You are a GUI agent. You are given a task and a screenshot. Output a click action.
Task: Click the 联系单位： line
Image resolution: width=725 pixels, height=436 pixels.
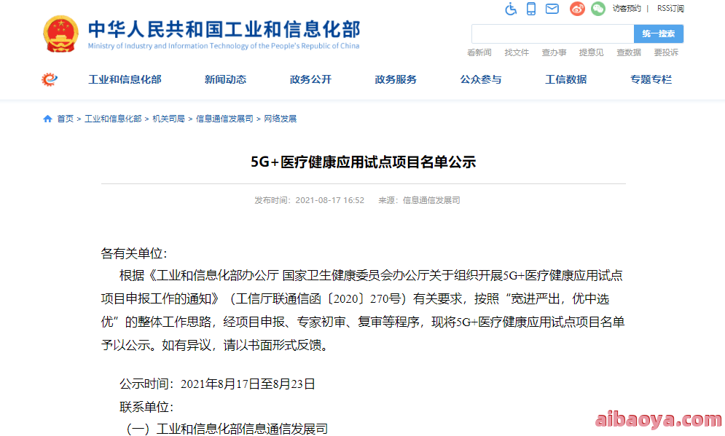146,407
